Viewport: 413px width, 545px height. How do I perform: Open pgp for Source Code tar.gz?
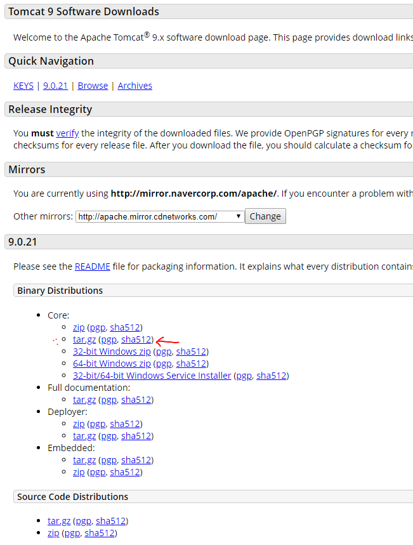[x=84, y=521]
